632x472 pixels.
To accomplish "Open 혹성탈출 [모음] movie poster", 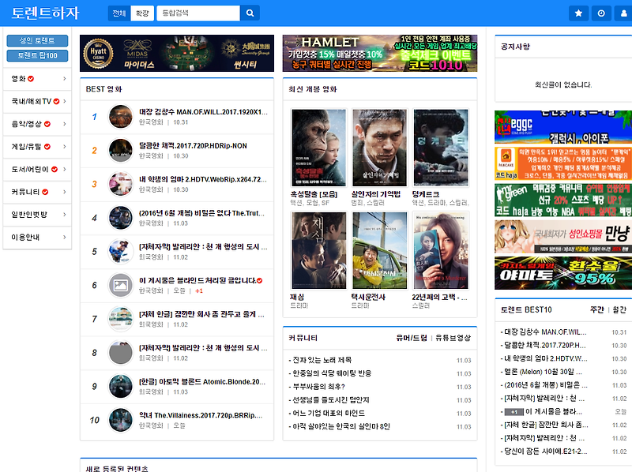I will coord(319,148).
